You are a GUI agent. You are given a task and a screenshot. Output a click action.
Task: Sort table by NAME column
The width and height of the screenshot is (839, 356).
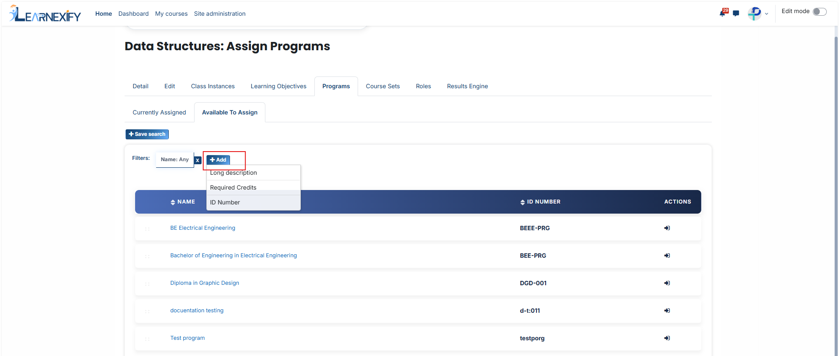(183, 202)
